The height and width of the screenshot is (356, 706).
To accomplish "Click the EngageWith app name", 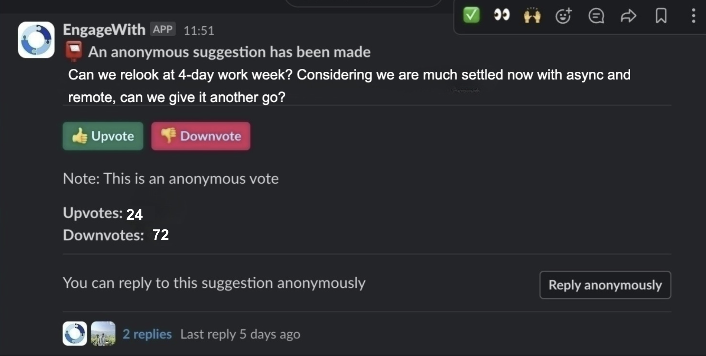I will click(104, 30).
